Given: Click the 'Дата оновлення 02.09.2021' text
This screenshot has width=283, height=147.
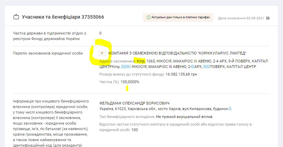Looking at the screenshot, I should click(241, 18).
